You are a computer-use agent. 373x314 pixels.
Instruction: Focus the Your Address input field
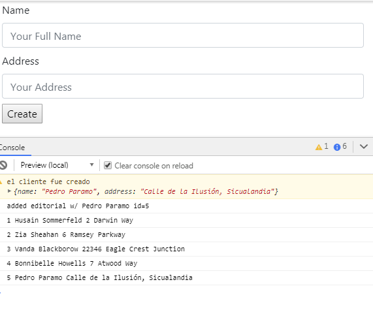click(x=183, y=86)
